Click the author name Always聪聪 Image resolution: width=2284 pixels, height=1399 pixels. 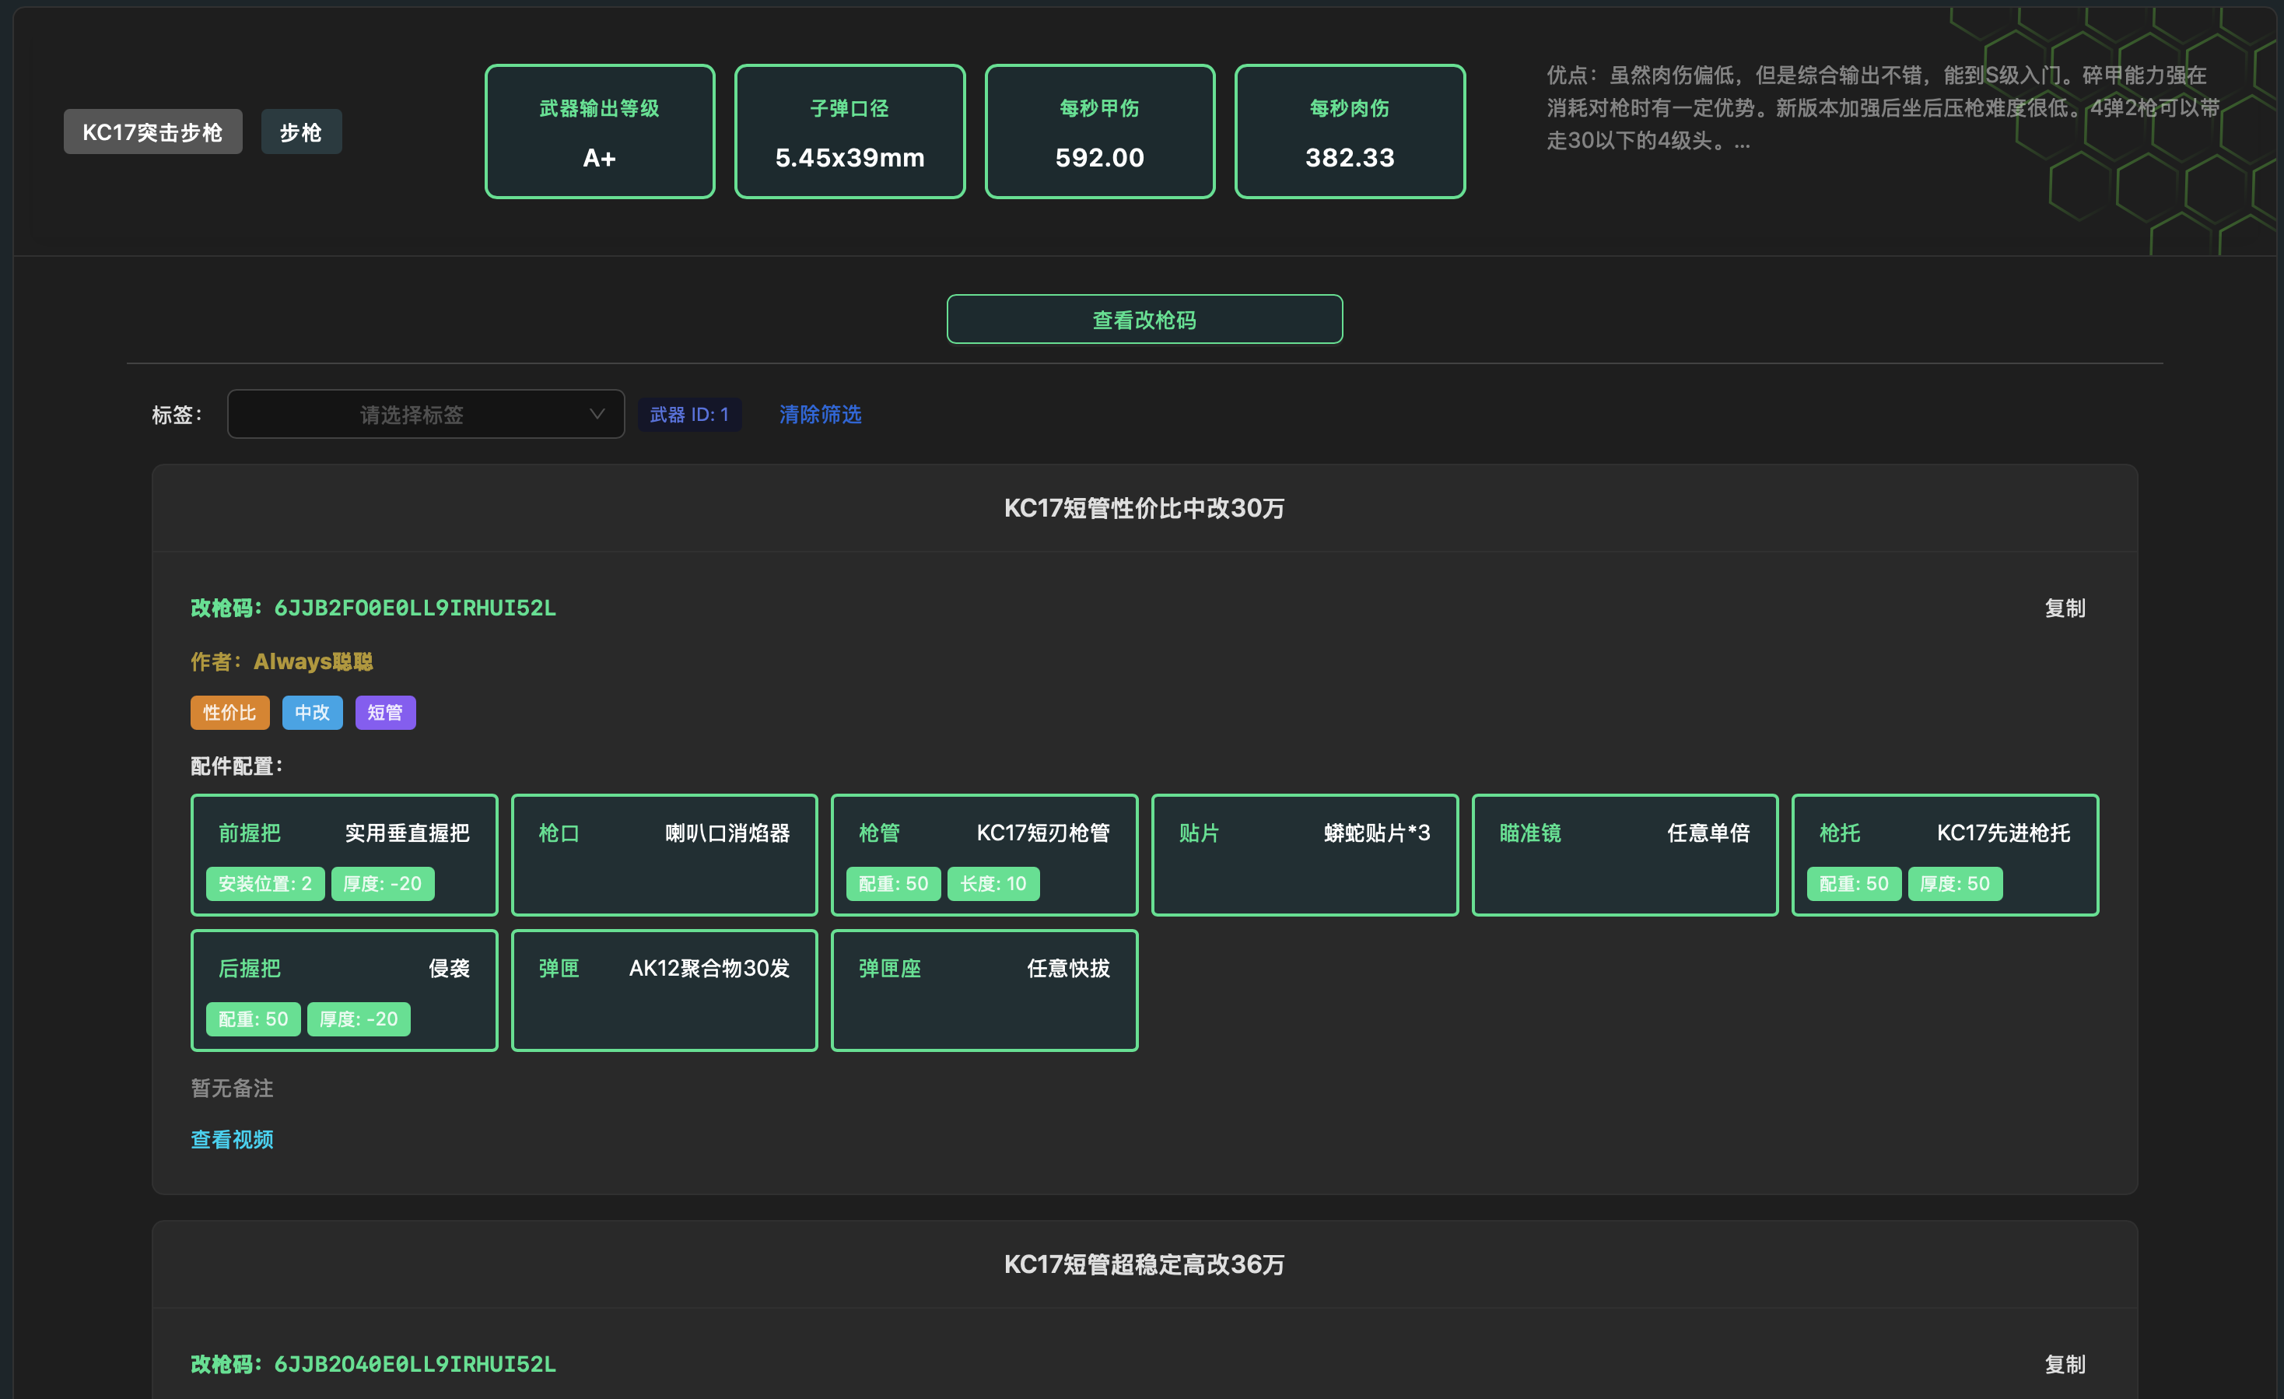pyautogui.click(x=314, y=661)
